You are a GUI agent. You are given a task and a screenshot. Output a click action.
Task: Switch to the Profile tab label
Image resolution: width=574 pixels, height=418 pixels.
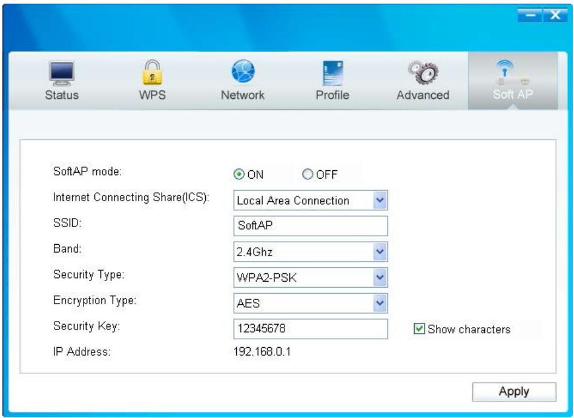(x=332, y=95)
